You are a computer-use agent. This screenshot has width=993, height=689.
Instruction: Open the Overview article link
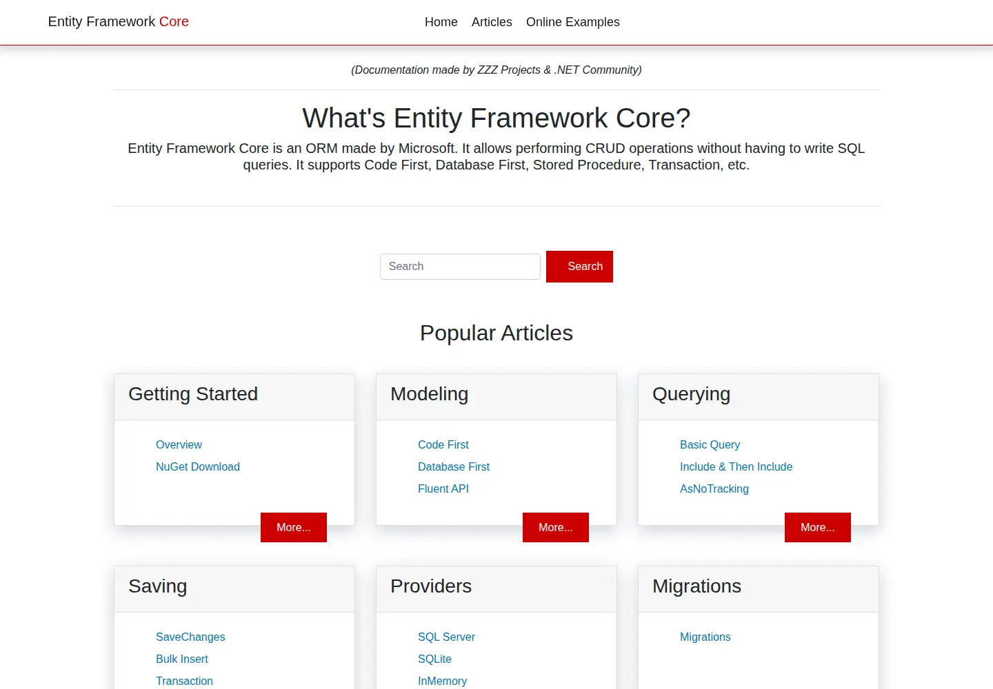[179, 444]
